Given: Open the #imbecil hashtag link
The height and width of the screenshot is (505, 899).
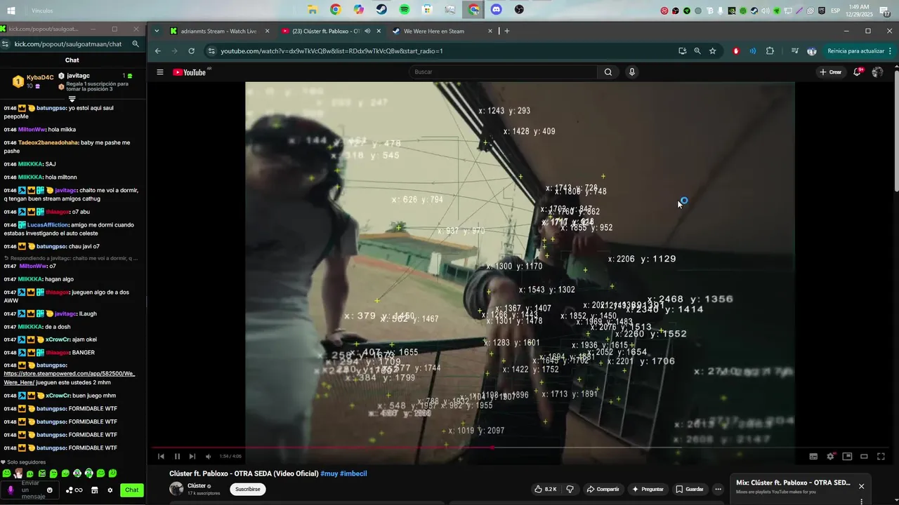Looking at the screenshot, I should click(353, 473).
